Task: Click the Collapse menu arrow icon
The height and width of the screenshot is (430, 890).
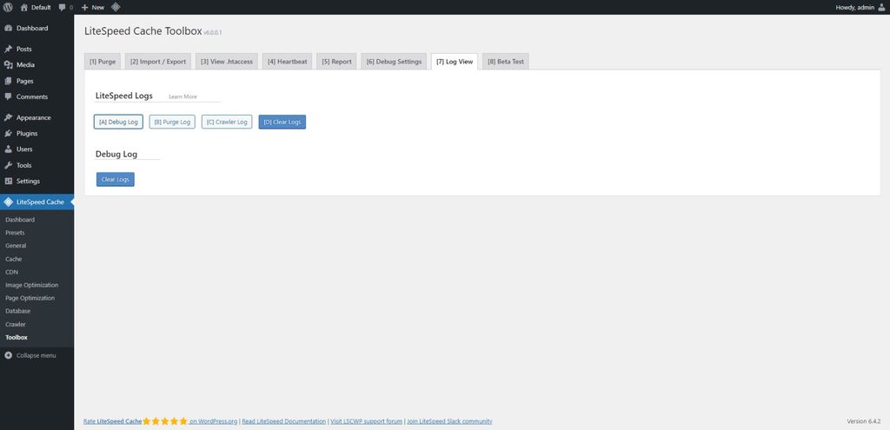Action: point(8,355)
